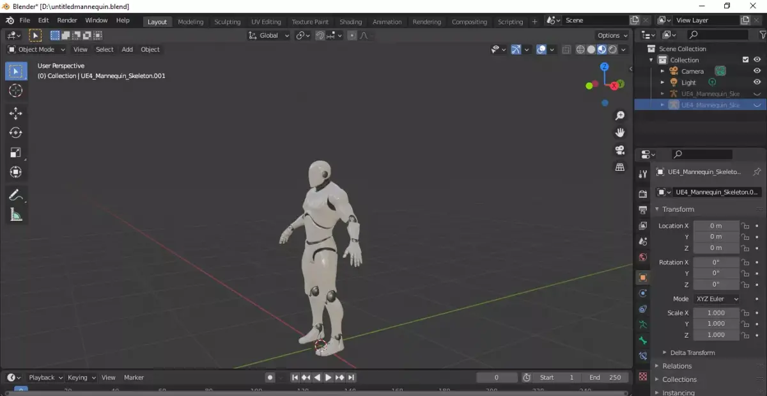The width and height of the screenshot is (767, 396).
Task: Toggle Collection visibility eye icon
Action: [757, 59]
